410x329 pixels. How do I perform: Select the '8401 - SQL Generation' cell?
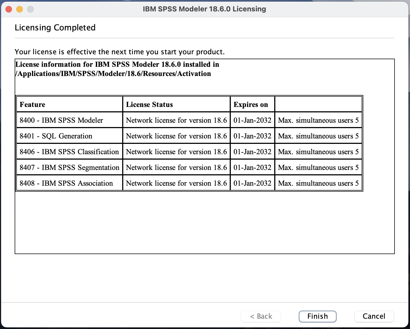(70, 136)
